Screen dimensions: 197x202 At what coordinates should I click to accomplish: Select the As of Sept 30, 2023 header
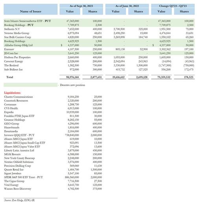81,6
